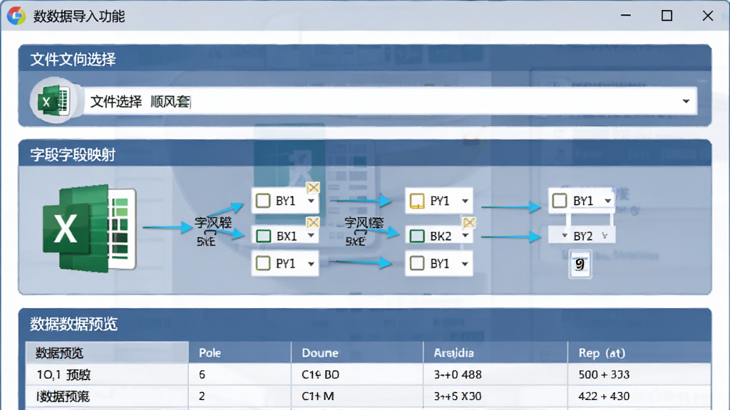Image resolution: width=730 pixels, height=410 pixels.
Task: Open dropdown arrow of BY1 above BY2
Action: [607, 201]
